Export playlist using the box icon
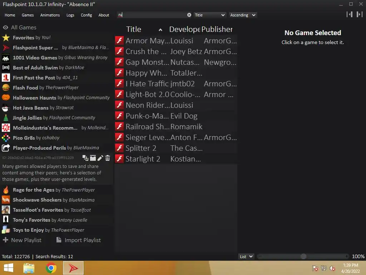Viewport: 366px width, 275px height. pyautogui.click(x=93, y=158)
